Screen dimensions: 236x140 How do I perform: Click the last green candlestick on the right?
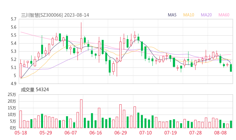(231, 68)
